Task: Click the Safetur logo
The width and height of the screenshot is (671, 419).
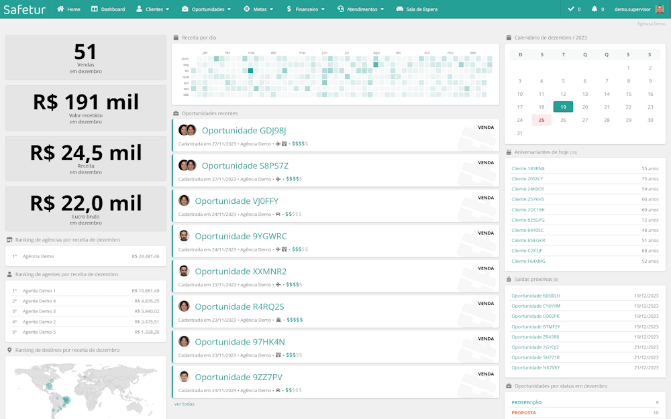Action: coord(24,9)
